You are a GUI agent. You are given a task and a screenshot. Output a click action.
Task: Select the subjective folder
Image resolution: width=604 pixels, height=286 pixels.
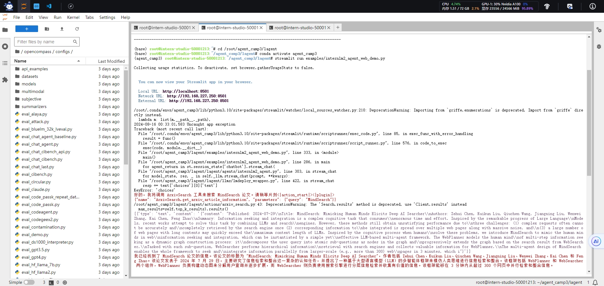[x=69, y=99]
